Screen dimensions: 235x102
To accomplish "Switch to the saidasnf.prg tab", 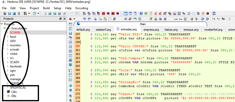I will pos(103,30).
